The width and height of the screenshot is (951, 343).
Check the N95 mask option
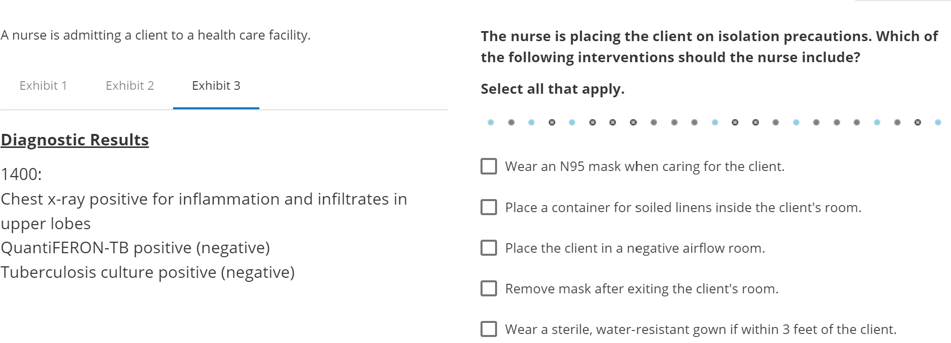pos(489,166)
